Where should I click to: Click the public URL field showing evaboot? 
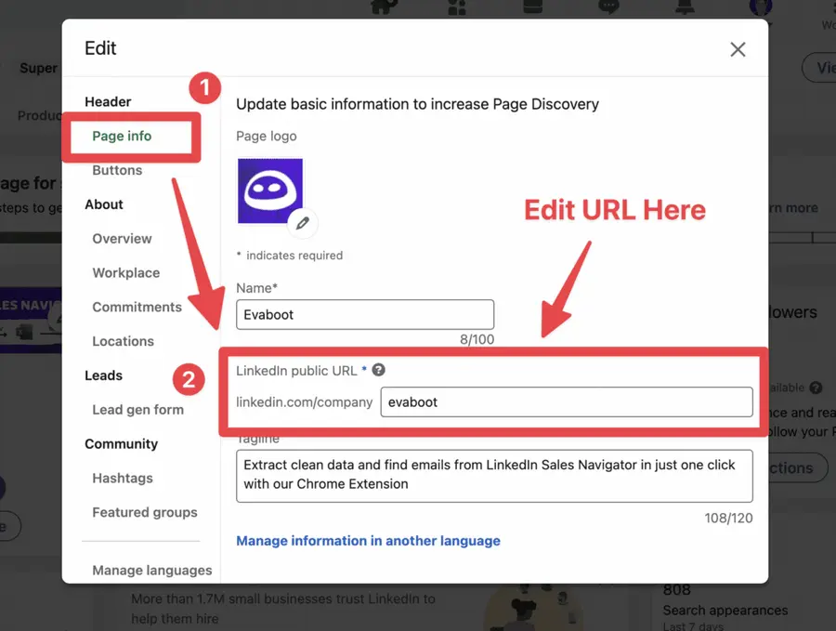(x=567, y=402)
